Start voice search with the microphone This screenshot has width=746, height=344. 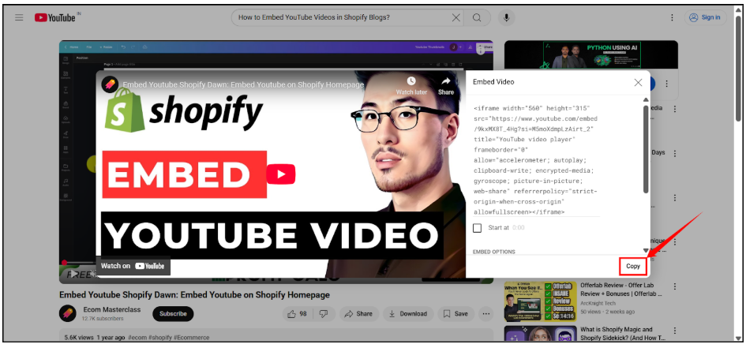pos(507,17)
